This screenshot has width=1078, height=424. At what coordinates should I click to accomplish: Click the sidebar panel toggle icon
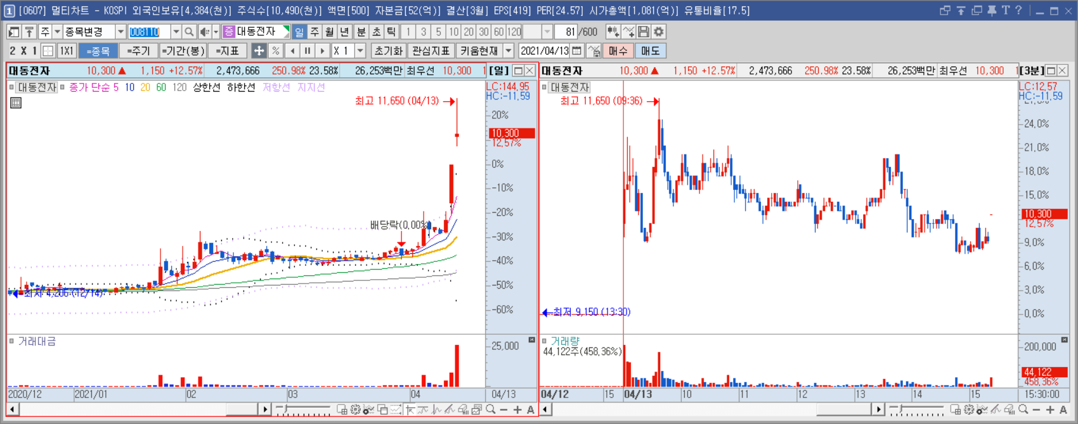(x=14, y=32)
